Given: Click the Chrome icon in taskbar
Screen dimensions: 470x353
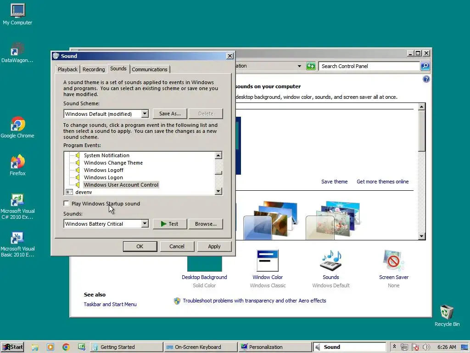Looking at the screenshot, I should (66, 347).
